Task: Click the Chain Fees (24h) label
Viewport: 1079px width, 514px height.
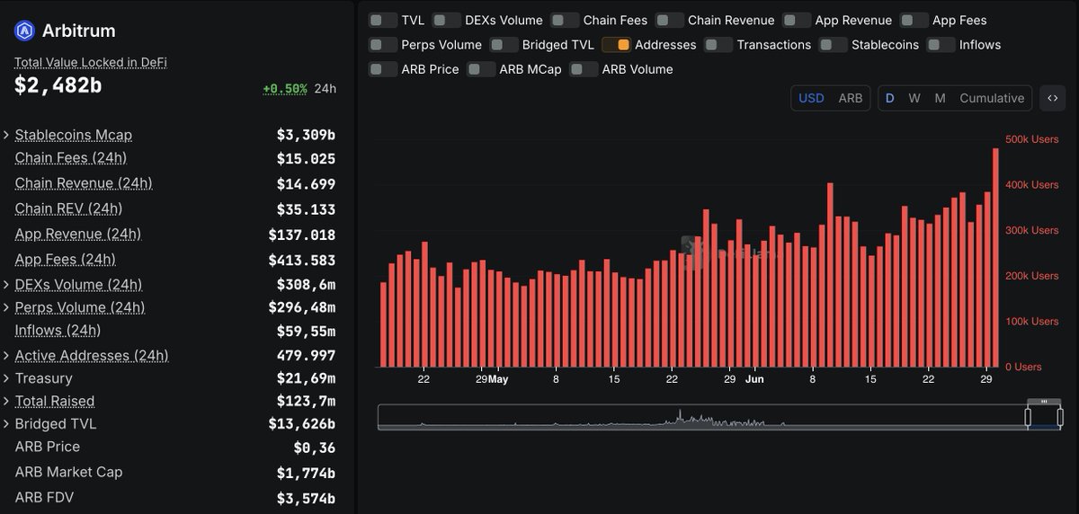Action: pos(71,158)
